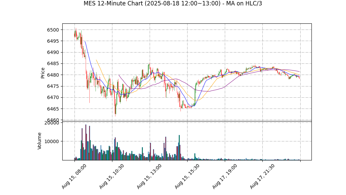Click the 6495 price tick label

point(53,41)
